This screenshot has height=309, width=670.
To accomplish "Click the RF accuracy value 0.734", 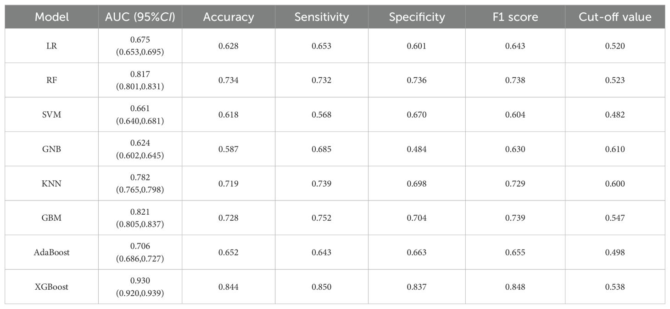I will click(229, 80).
